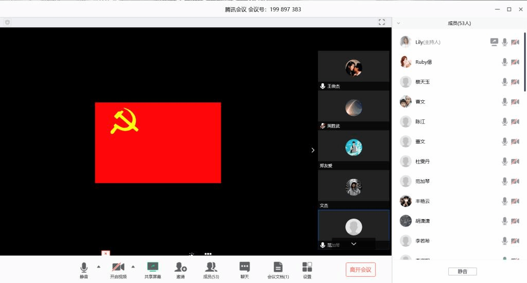
Task: Enter fullscreen with top-right expand icon
Action: click(x=381, y=22)
